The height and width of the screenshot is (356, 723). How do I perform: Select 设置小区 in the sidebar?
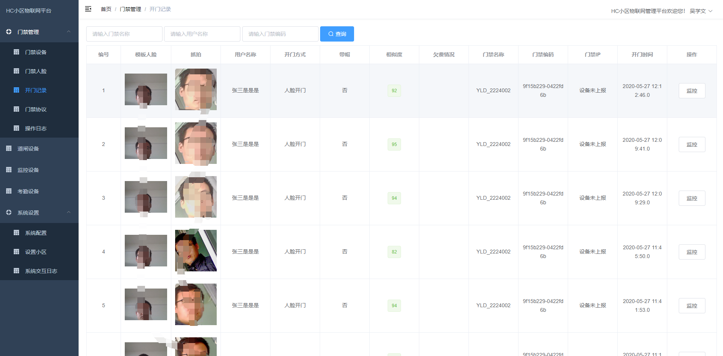pyautogui.click(x=36, y=252)
